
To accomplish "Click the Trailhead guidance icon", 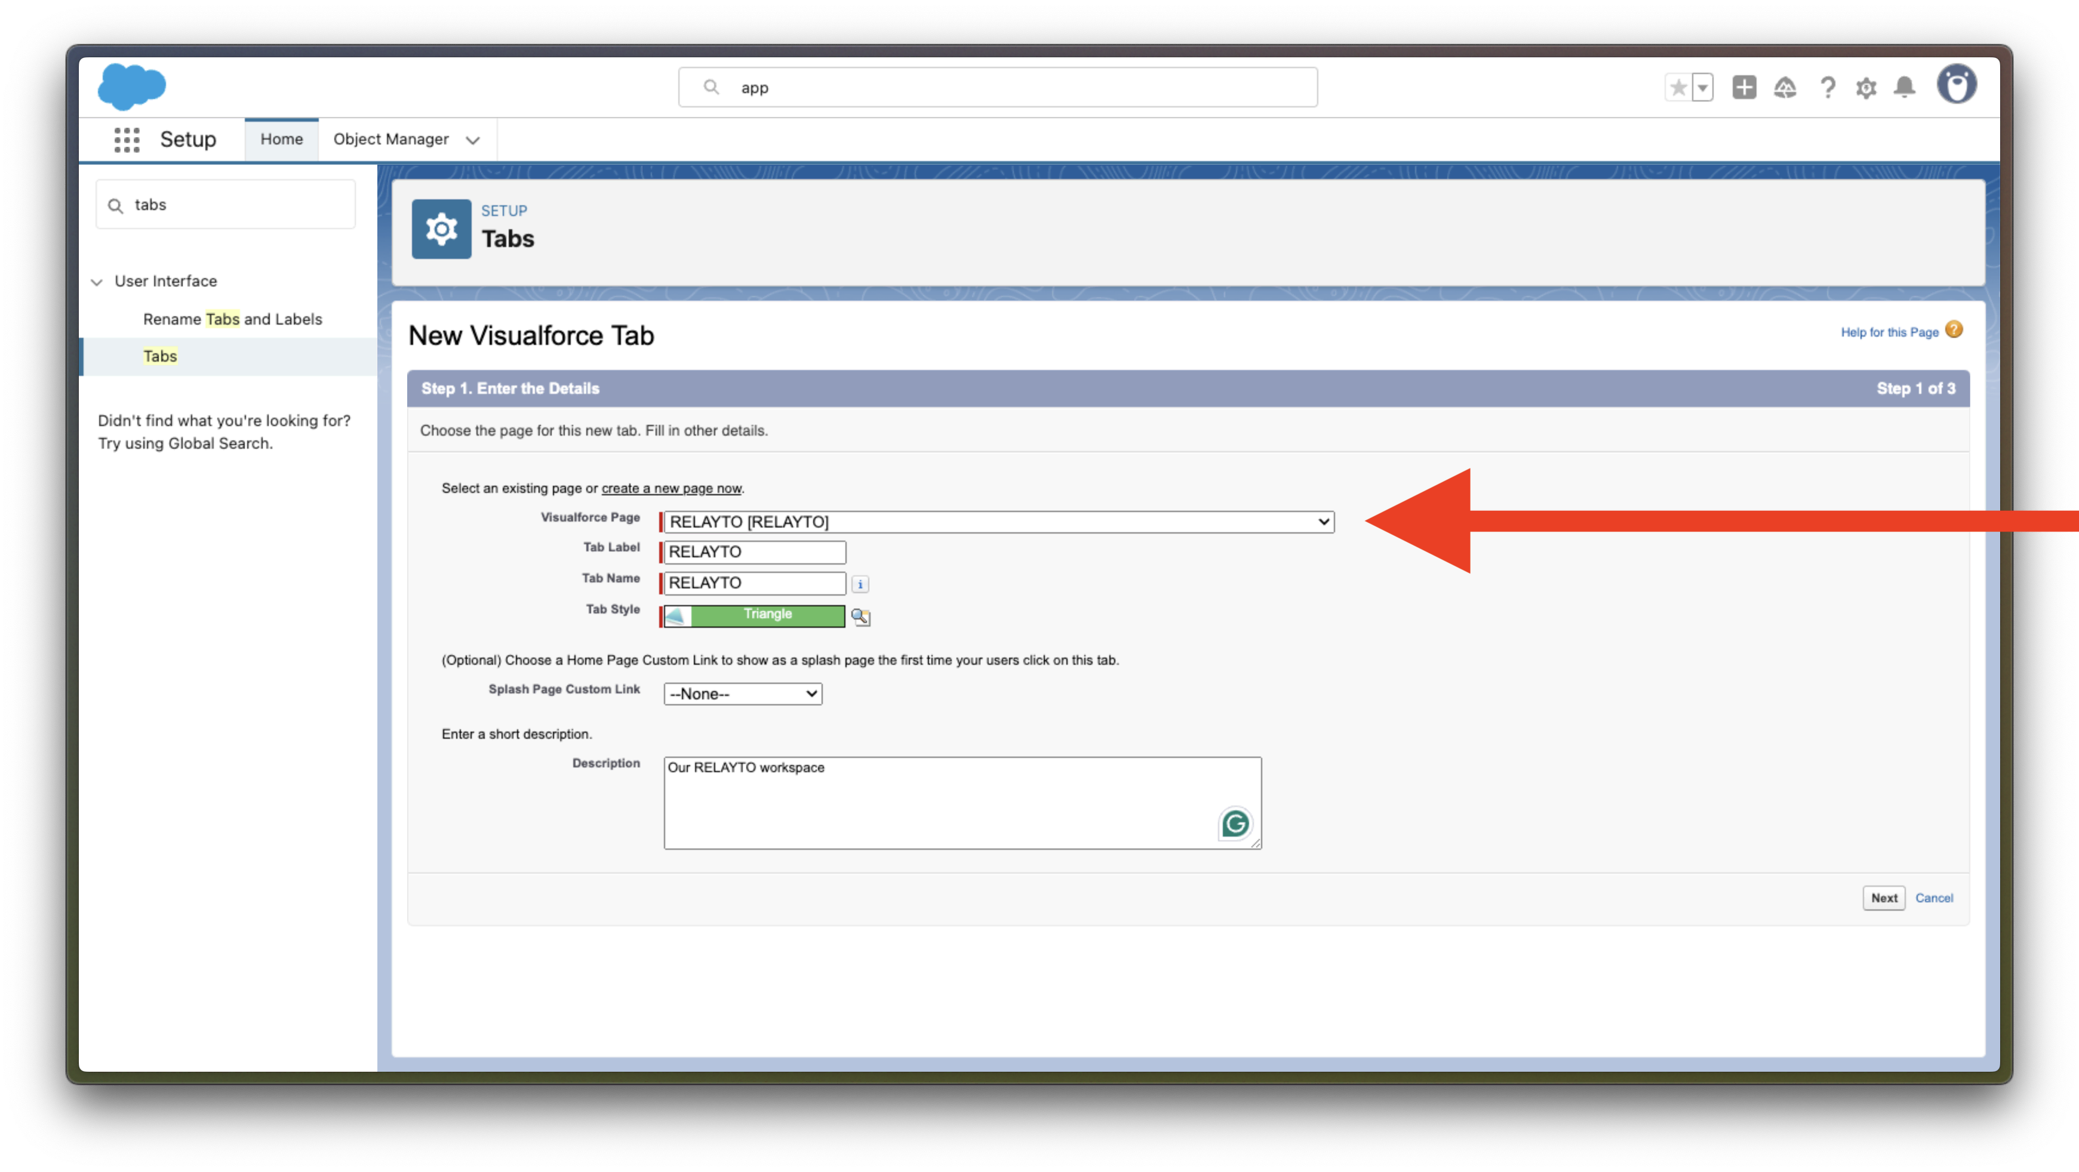I will click(x=1785, y=87).
